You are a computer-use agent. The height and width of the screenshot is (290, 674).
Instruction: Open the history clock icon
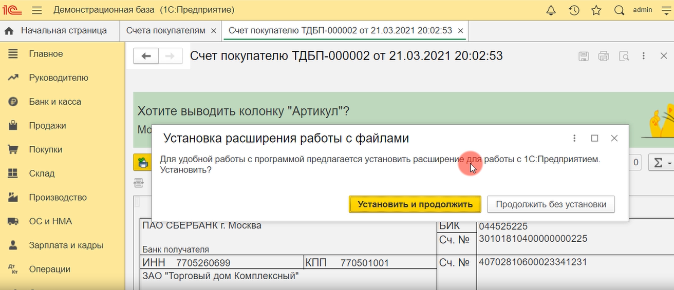click(x=574, y=10)
